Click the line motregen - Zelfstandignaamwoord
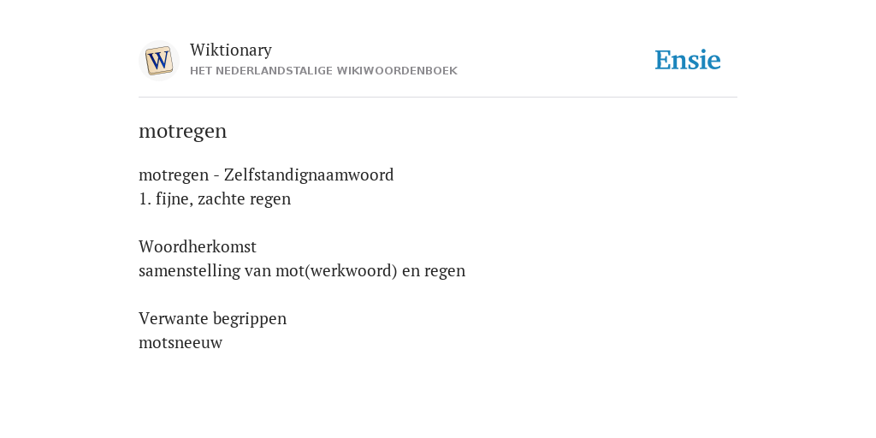Viewport: 876px width, 438px height. 266,175
